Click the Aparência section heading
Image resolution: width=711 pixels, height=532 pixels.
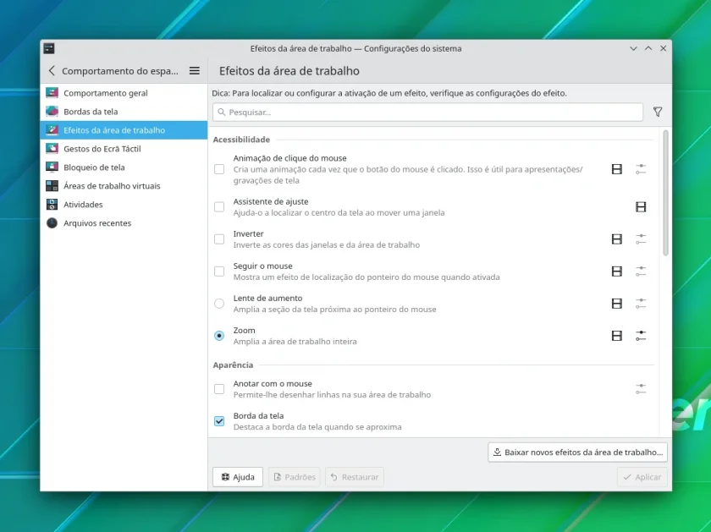coord(233,365)
